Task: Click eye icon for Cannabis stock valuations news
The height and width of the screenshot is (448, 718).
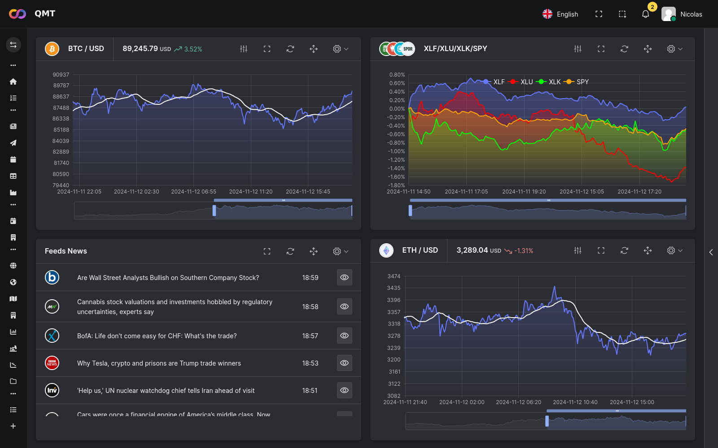Action: point(344,306)
